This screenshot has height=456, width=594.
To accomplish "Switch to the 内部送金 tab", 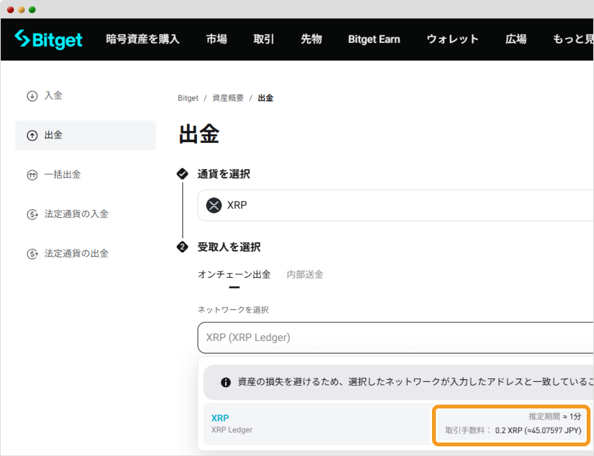I will coord(304,275).
